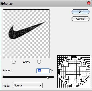Click the Amount slider handle

point(48,78)
